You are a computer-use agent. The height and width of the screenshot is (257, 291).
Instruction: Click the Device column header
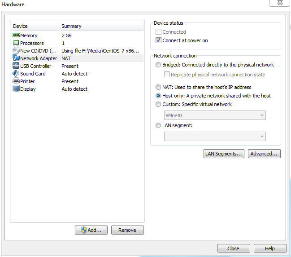pos(35,26)
